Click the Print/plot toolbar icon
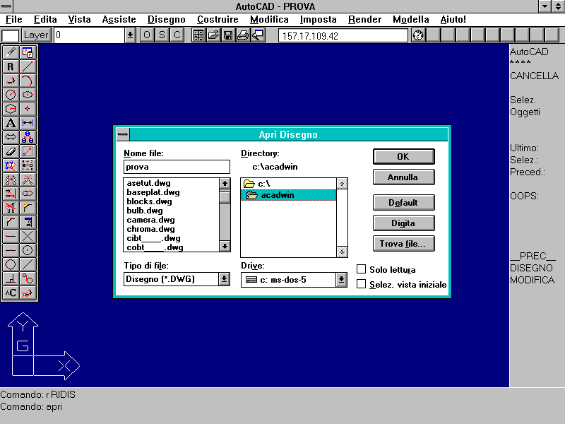The height and width of the screenshot is (424, 565). click(243, 35)
